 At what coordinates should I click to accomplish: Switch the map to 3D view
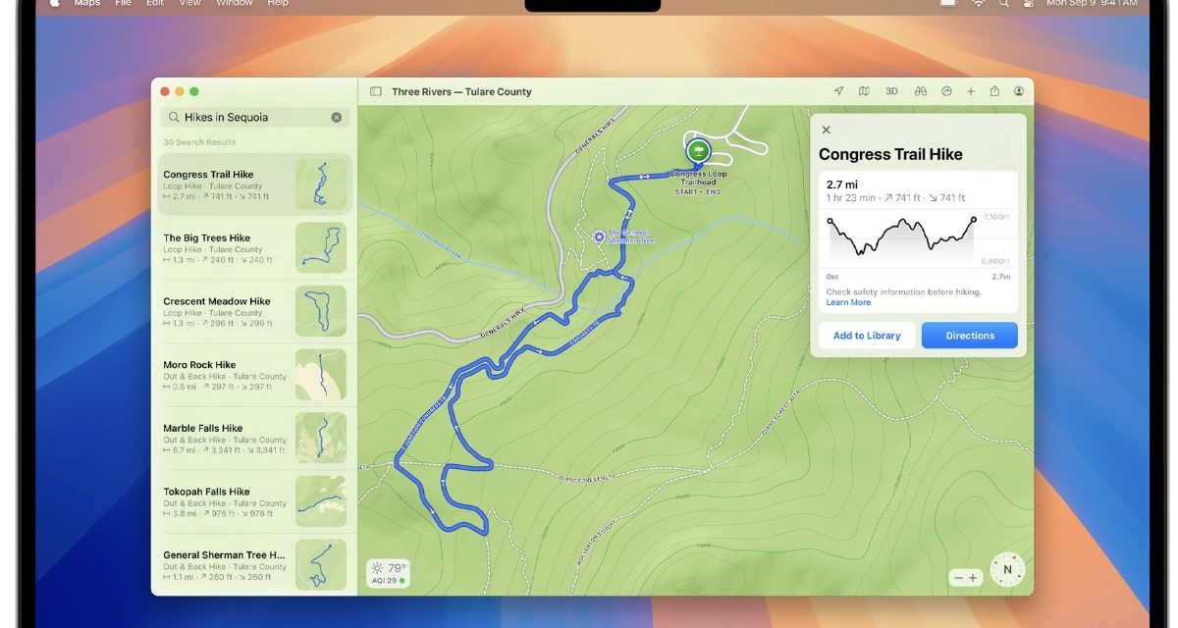(x=890, y=90)
